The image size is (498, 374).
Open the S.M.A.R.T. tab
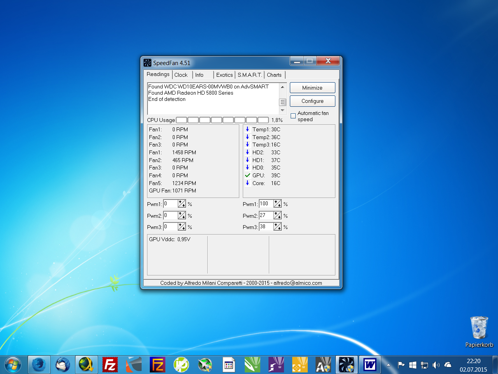[x=249, y=75]
